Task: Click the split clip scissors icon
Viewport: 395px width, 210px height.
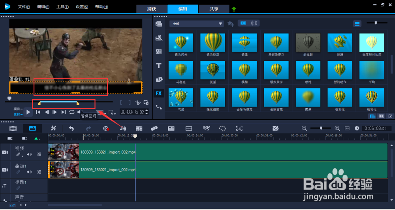Action: tap(137, 102)
